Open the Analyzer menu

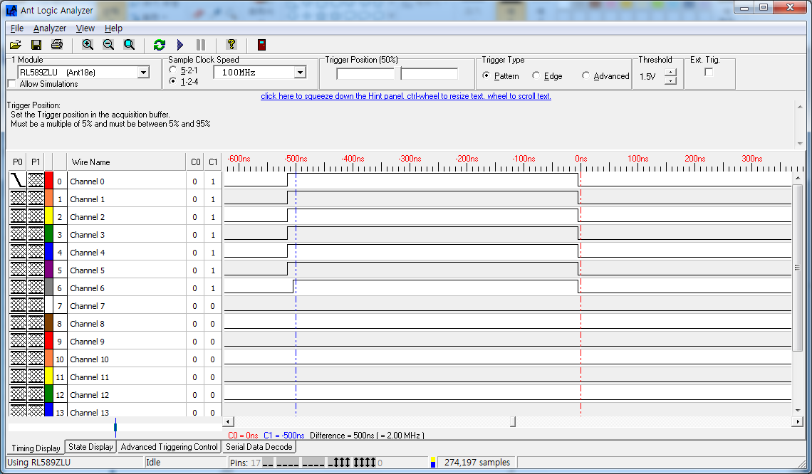49,28
